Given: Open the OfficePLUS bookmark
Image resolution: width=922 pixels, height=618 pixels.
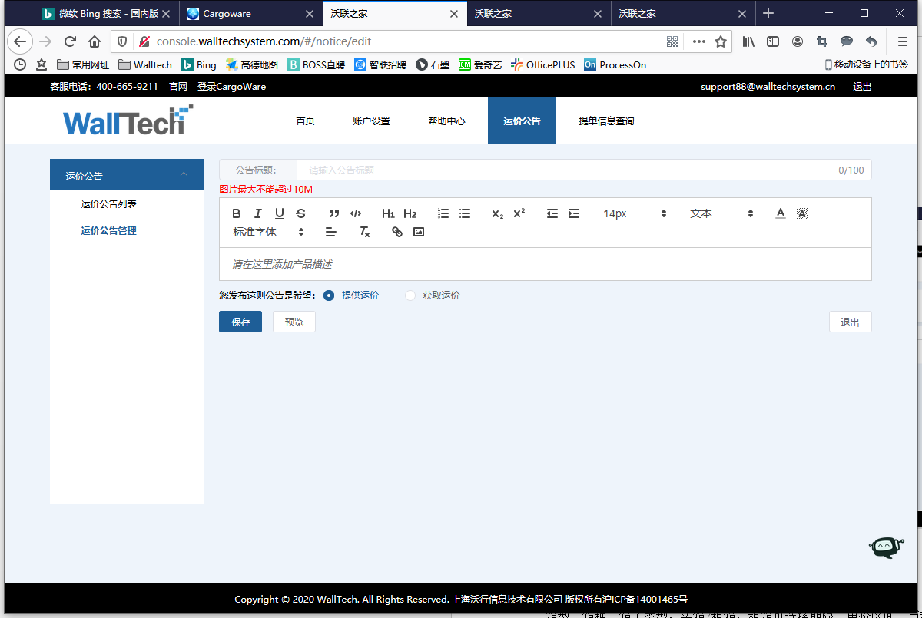Looking at the screenshot, I should coord(543,64).
